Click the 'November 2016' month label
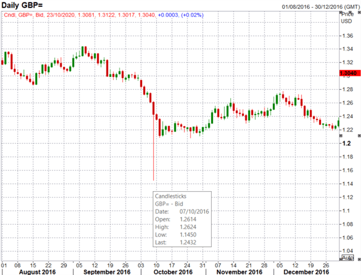The width and height of the screenshot is (361, 275). pos(239,272)
